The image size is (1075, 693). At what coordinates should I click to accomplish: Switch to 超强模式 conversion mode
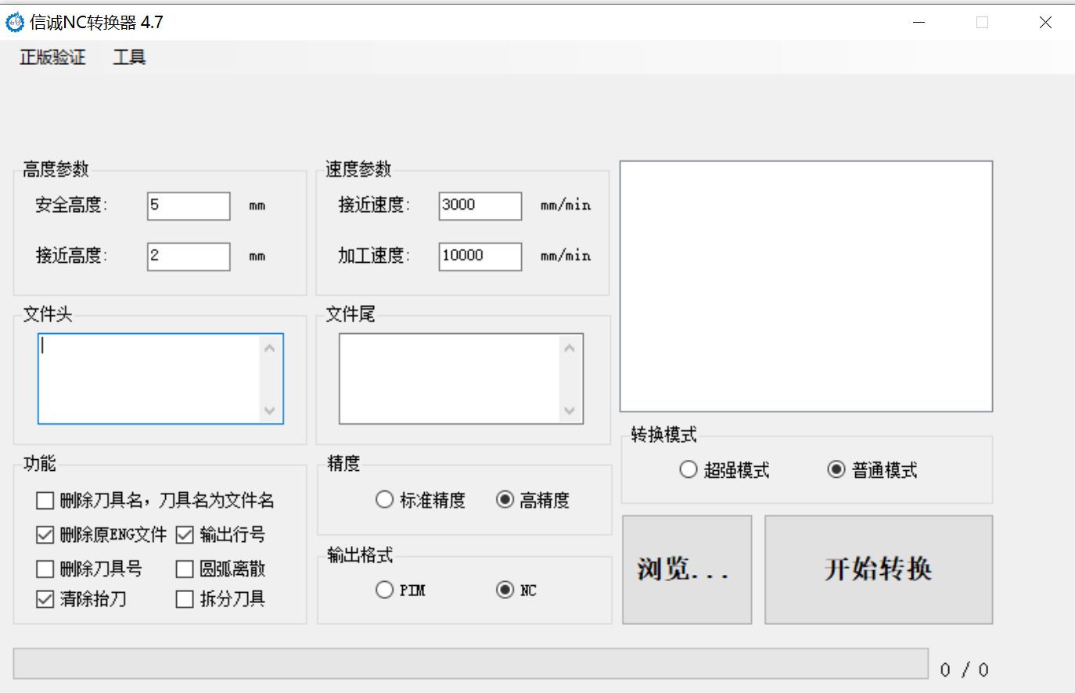point(689,469)
